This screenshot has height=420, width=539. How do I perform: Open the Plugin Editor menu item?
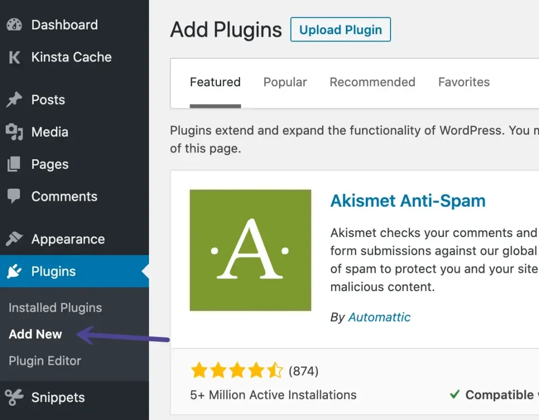click(x=44, y=361)
